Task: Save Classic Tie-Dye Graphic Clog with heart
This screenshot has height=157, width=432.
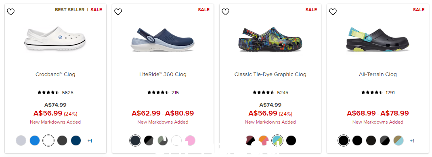Action: pyautogui.click(x=226, y=12)
